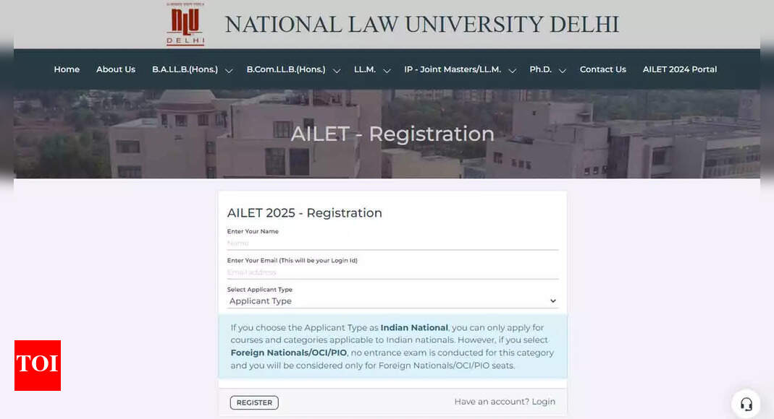Select the Indian National highlighted text
This screenshot has width=774, height=419.
413,327
